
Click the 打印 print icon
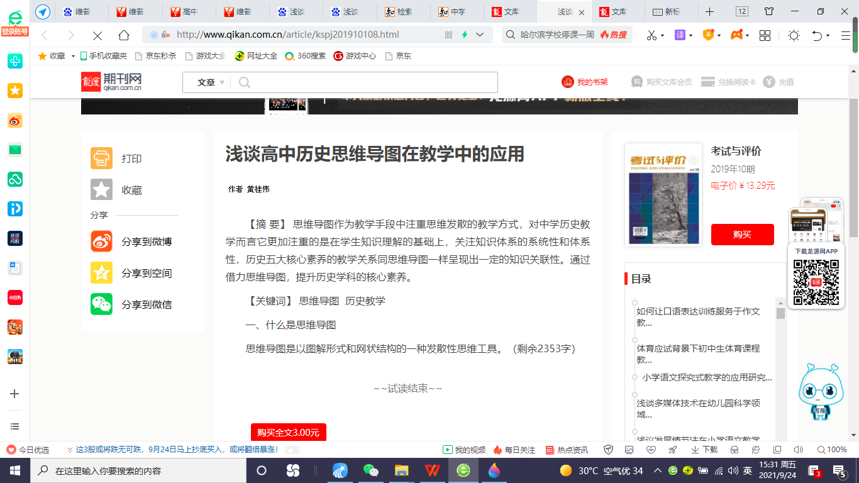(x=101, y=158)
